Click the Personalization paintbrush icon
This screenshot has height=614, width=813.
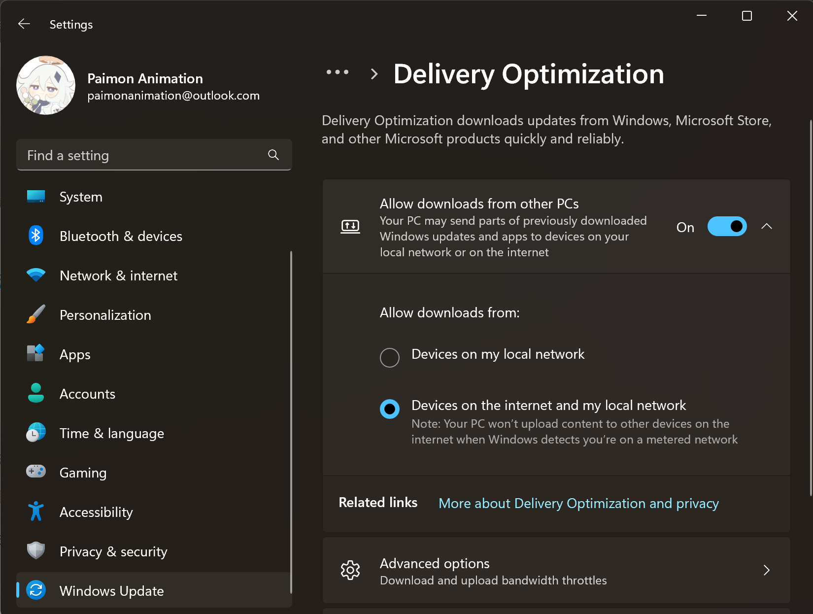36,314
